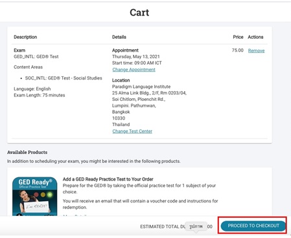Click the 'Location' heading

[121, 80]
